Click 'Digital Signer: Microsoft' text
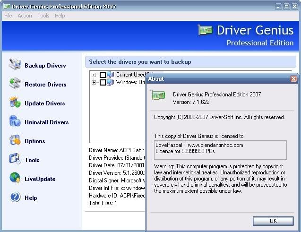 click(117, 180)
